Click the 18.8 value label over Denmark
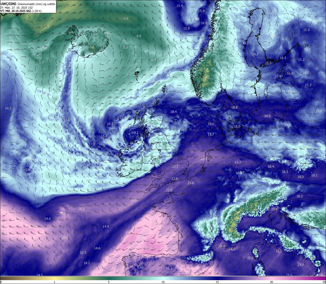 click(234, 107)
